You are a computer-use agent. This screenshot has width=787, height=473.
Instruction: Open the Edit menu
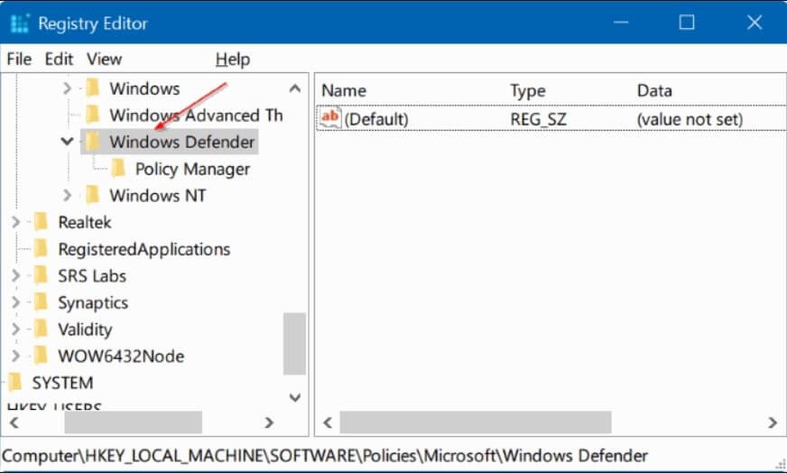tap(59, 60)
